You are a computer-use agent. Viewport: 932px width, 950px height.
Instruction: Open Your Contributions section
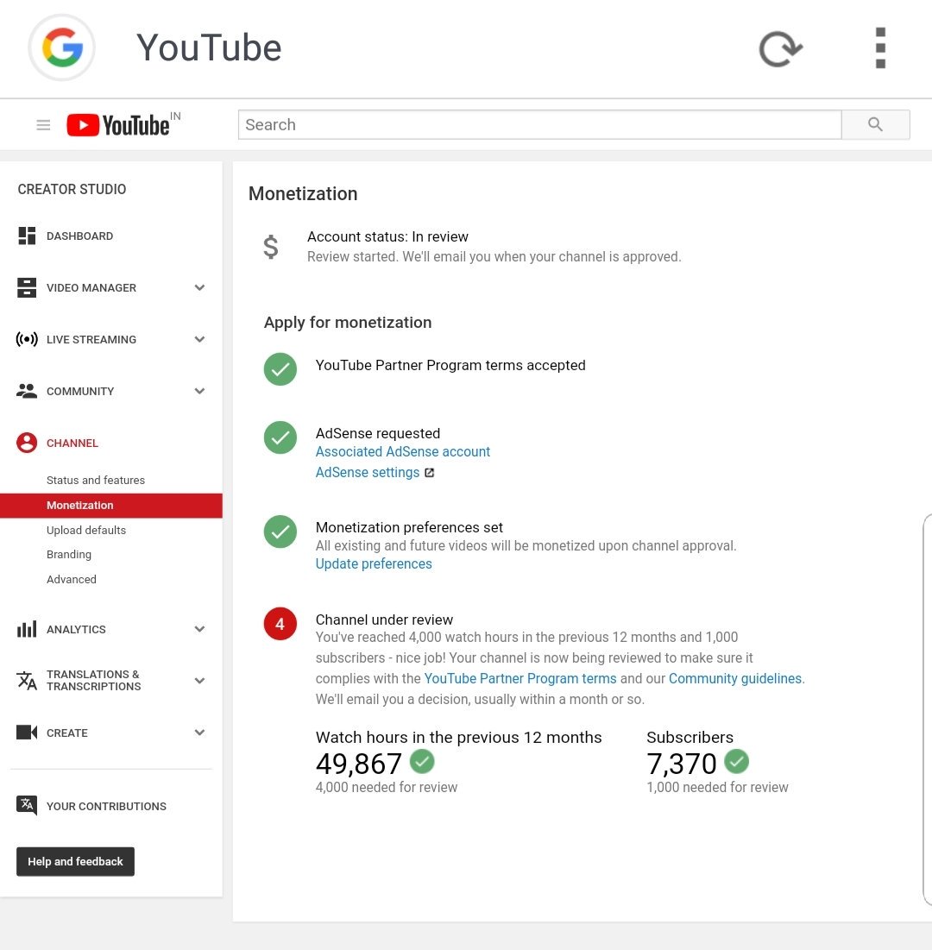click(106, 807)
